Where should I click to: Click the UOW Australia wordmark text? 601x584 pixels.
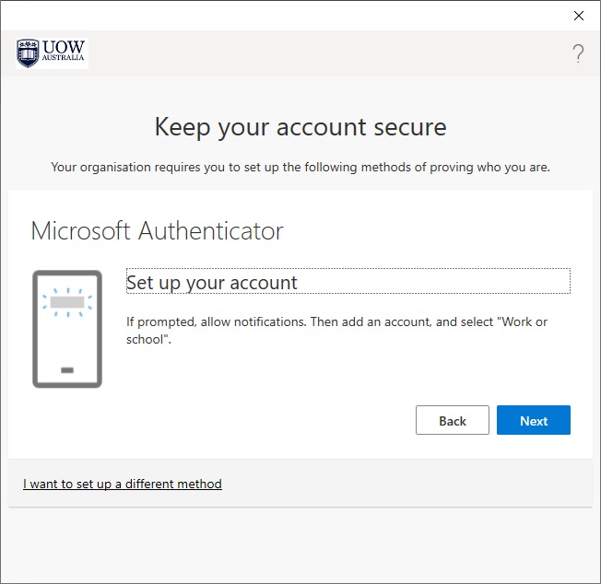pos(65,53)
